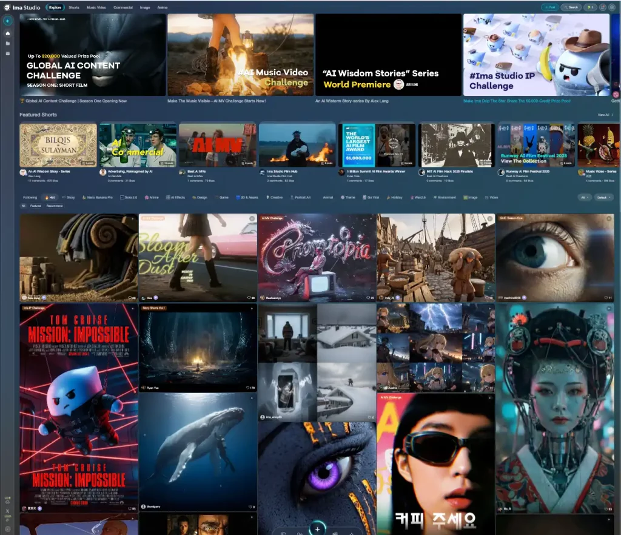The image size is (621, 535).
Task: Toggle the Sora 2.0 filter
Action: (x=129, y=197)
